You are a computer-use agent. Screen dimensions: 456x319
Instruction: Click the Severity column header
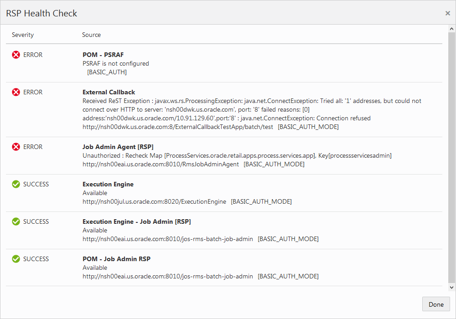click(23, 35)
